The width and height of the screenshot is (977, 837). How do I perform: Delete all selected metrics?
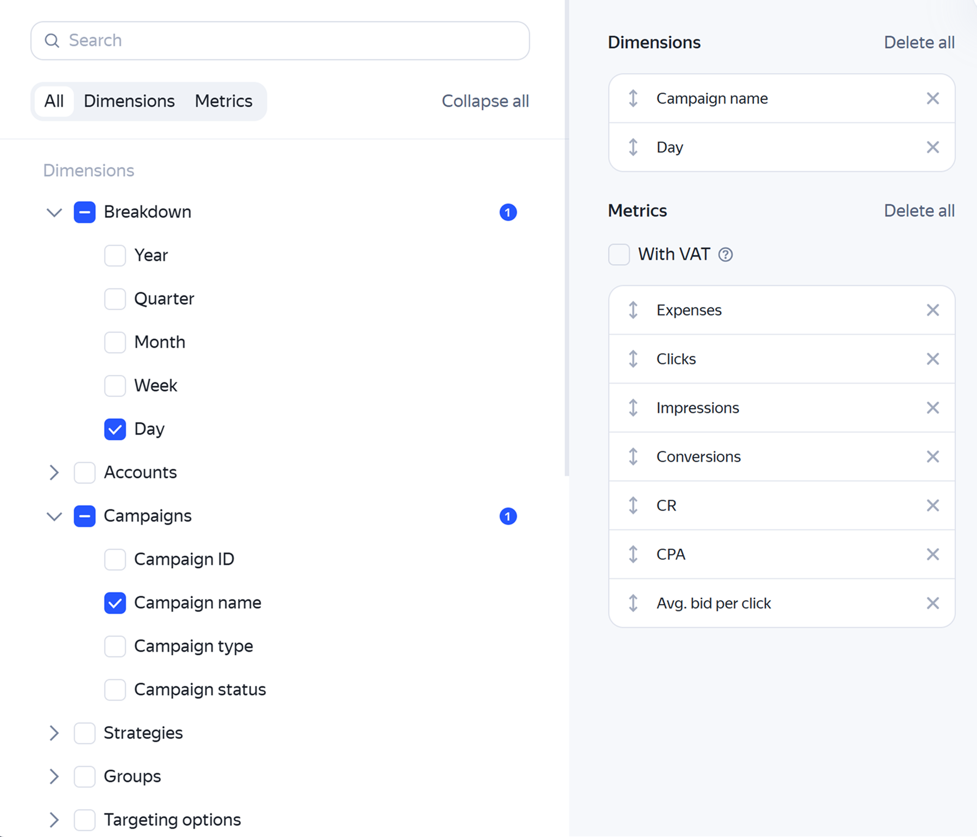point(919,211)
